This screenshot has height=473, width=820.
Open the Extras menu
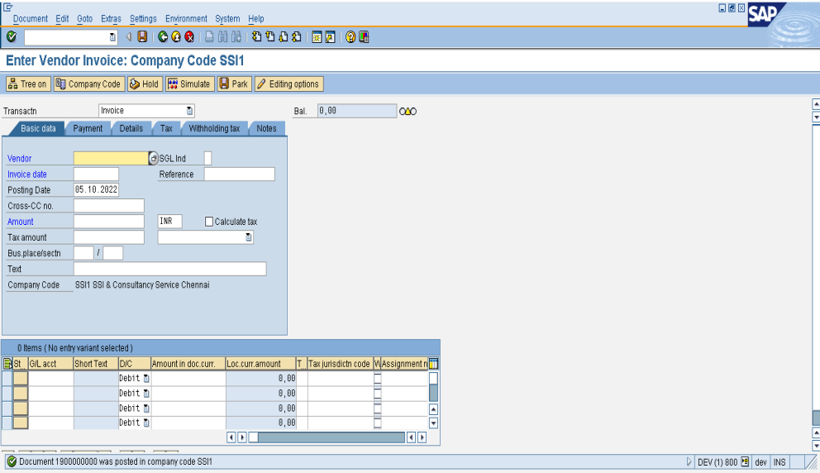(x=111, y=18)
